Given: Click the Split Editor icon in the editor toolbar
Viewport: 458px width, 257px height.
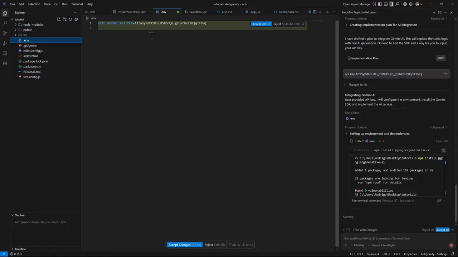Looking at the screenshot, I should tap(315, 12).
